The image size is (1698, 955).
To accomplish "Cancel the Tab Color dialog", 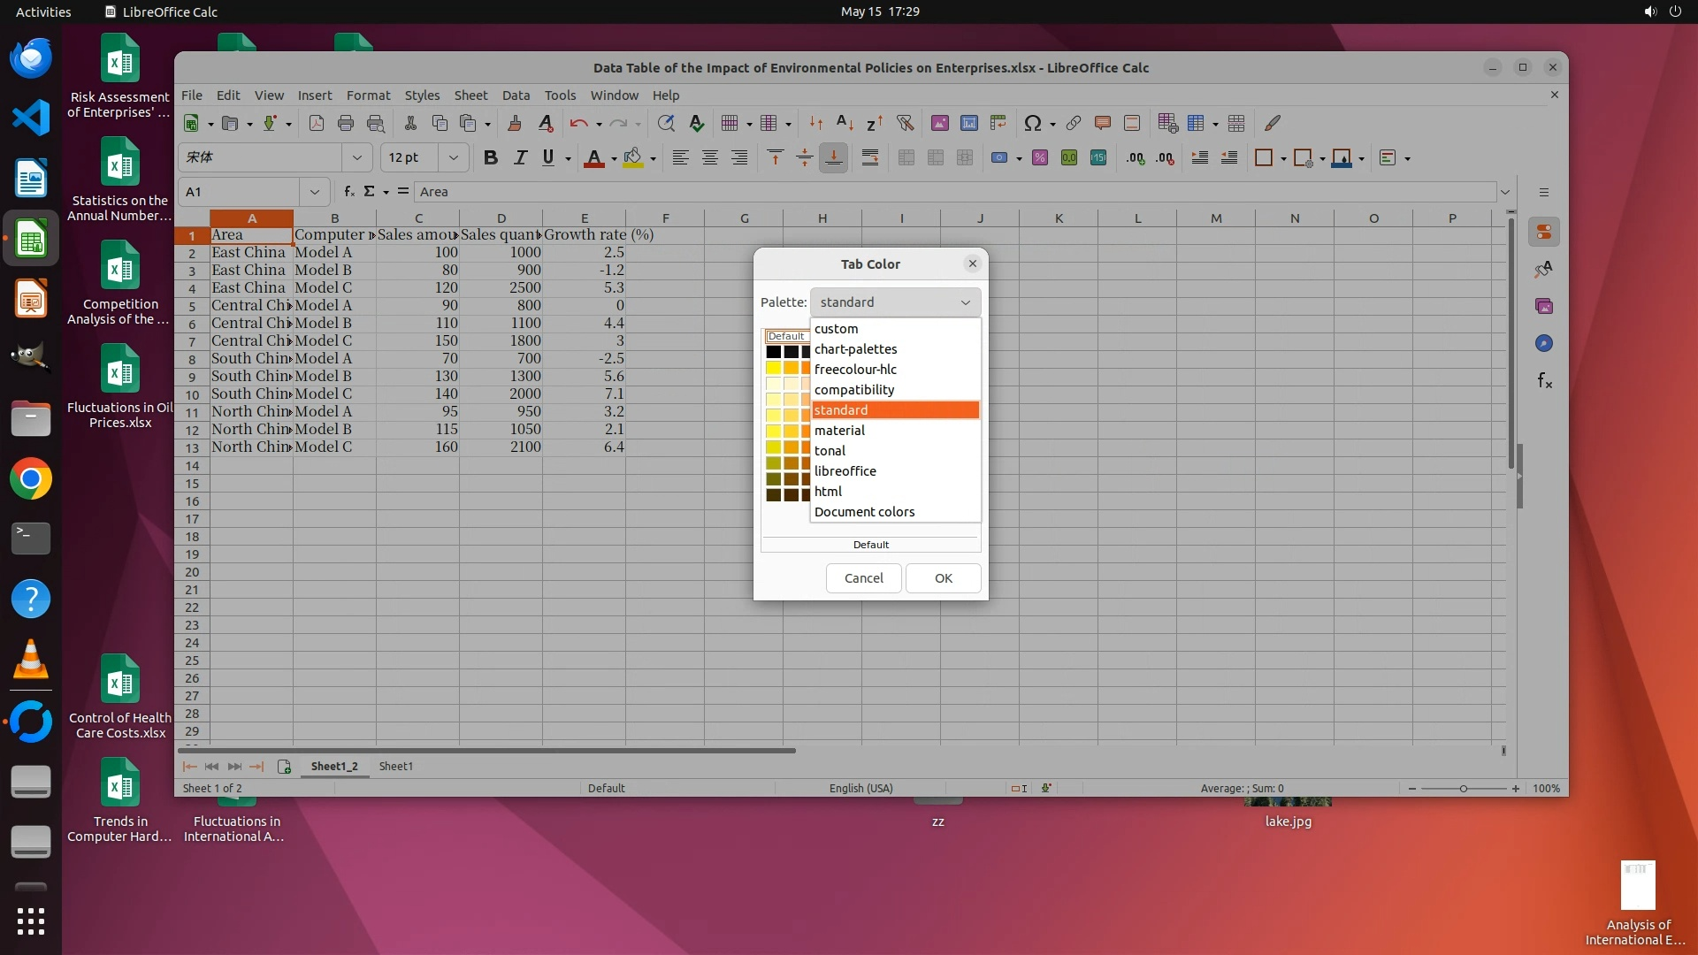I will click(x=863, y=578).
